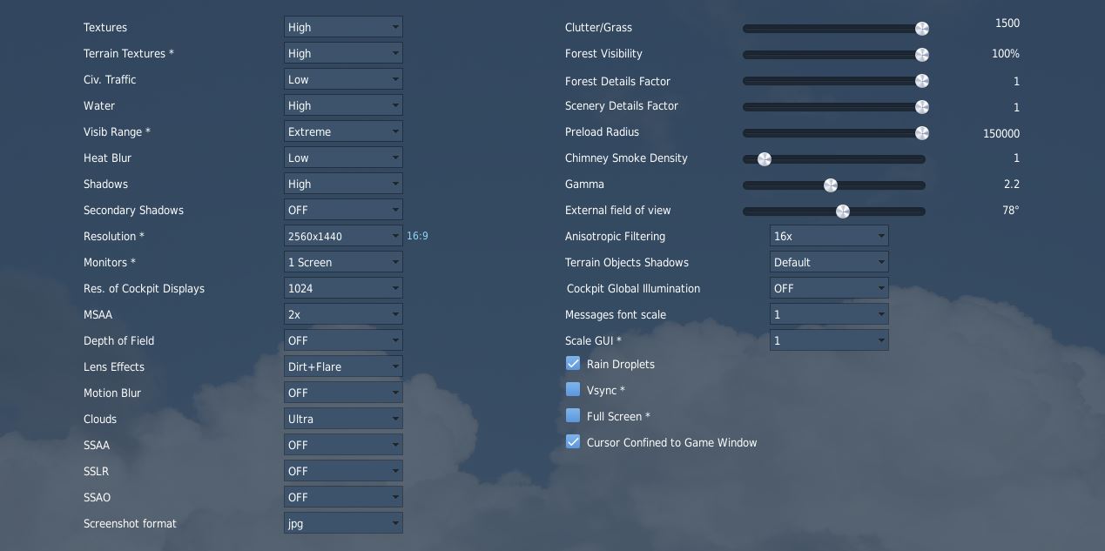This screenshot has width=1105, height=551.
Task: Open the Shadows dropdown
Action: 343,184
